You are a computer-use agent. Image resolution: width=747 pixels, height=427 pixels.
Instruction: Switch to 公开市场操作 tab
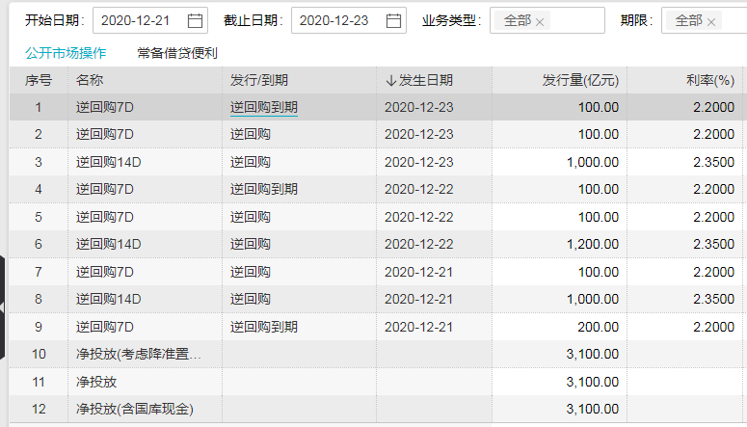[x=66, y=53]
